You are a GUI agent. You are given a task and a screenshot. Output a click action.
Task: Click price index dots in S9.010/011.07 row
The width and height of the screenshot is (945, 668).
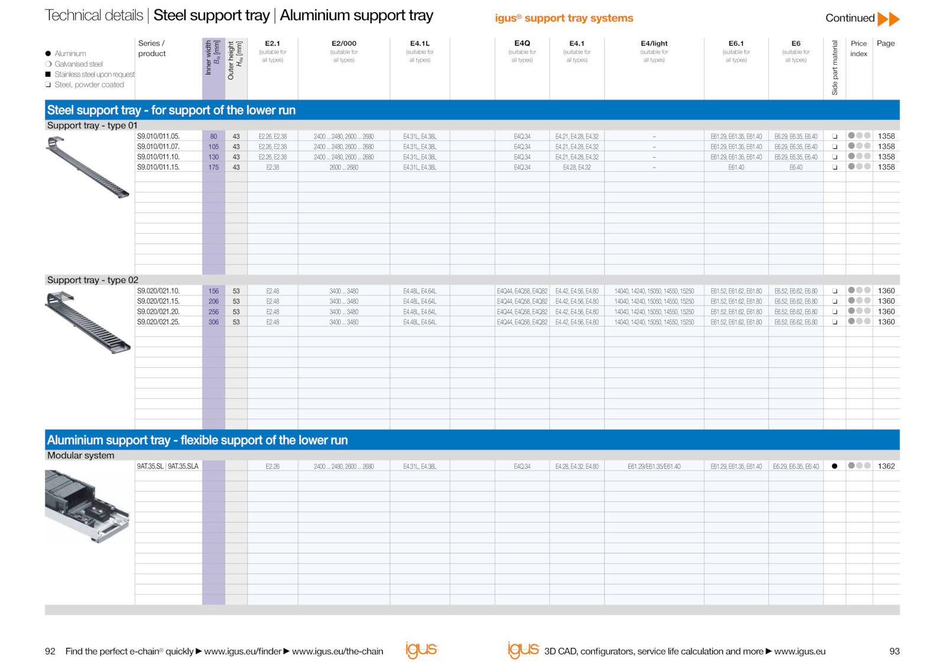pyautogui.click(x=859, y=146)
